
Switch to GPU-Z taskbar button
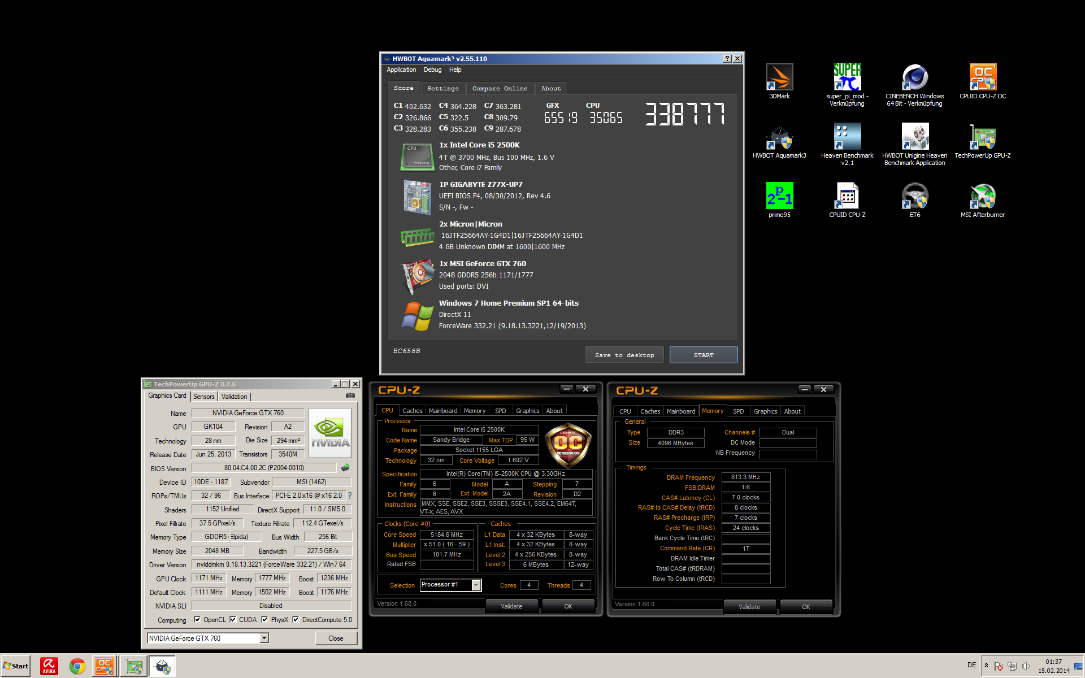pyautogui.click(x=134, y=666)
